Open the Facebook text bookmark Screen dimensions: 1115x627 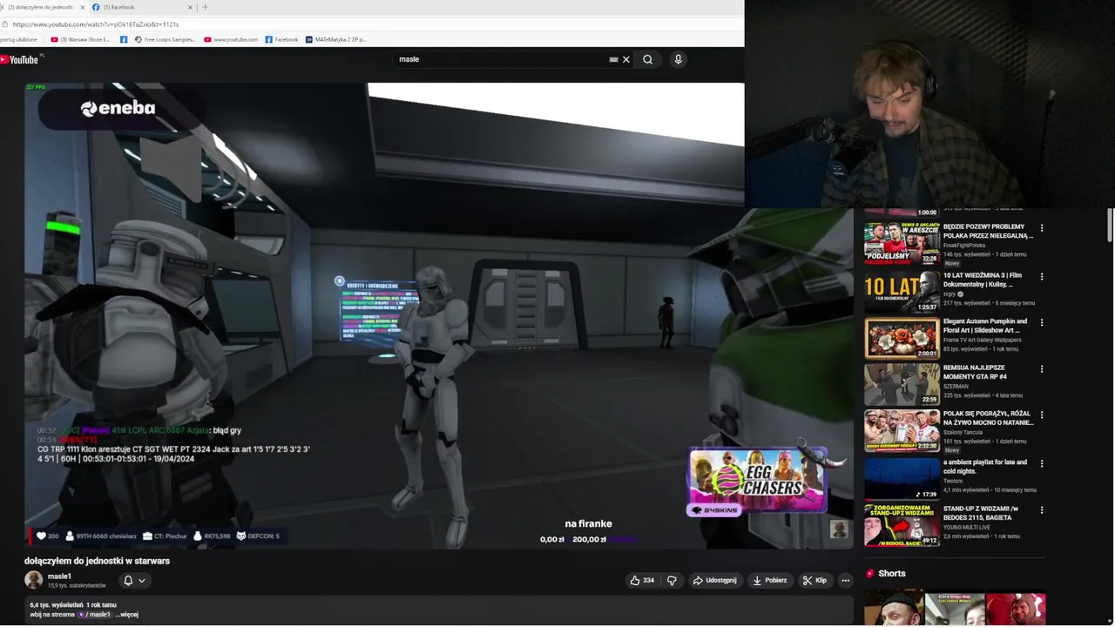(281, 39)
